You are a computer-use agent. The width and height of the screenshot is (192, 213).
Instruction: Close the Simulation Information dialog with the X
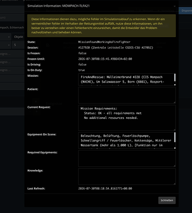175,6
